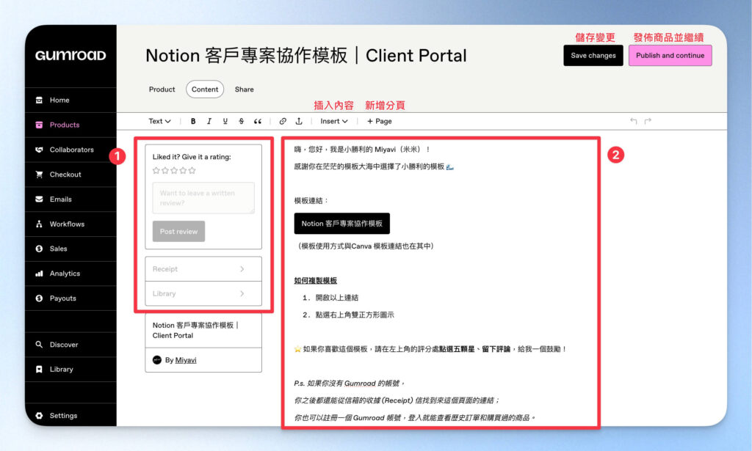Click the Emails envelope icon

[x=40, y=199]
